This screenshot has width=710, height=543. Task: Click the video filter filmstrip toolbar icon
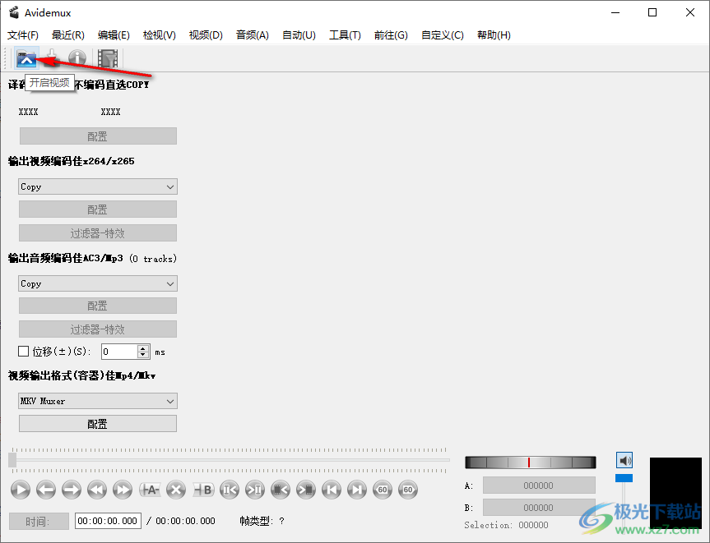tap(108, 58)
